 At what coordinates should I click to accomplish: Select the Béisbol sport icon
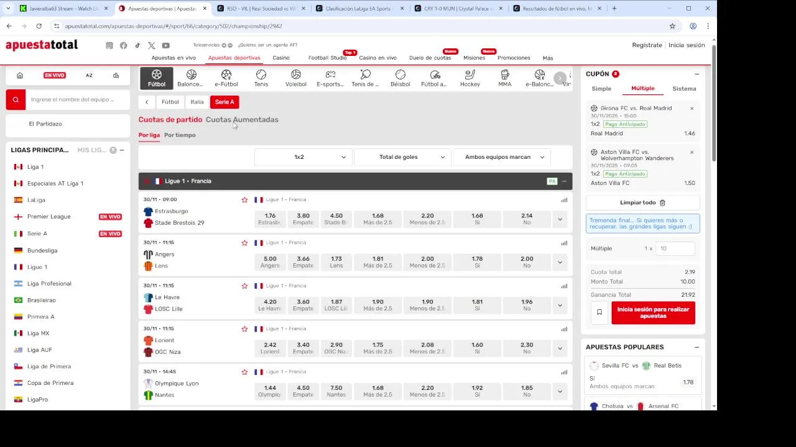tap(400, 78)
